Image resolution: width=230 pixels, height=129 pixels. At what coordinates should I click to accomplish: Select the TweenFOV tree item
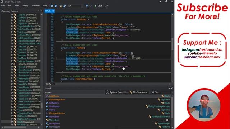[x=27, y=84]
